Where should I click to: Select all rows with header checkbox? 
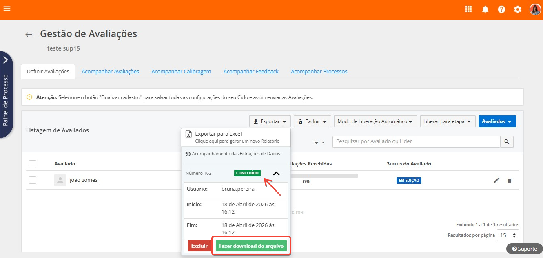33,164
